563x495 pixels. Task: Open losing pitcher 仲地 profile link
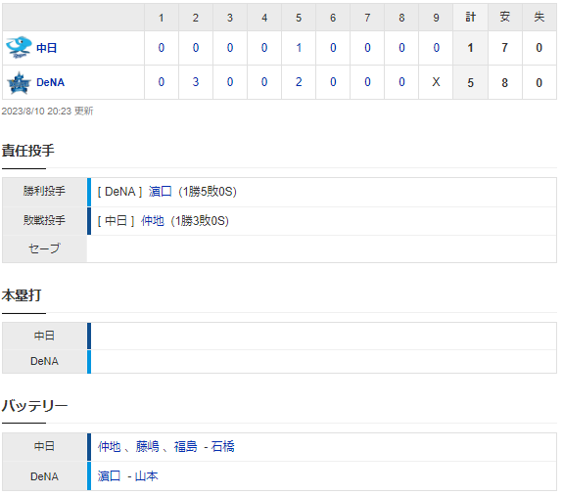(x=153, y=221)
